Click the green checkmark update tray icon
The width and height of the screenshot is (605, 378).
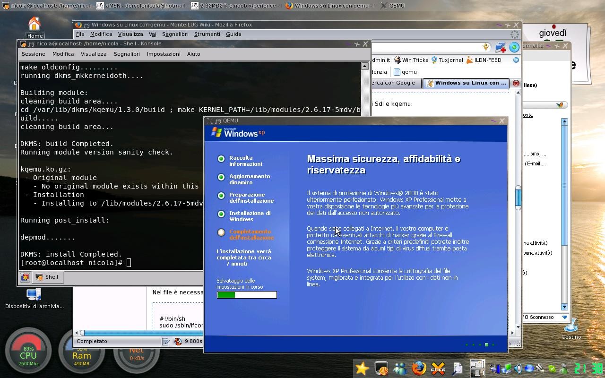pos(552,369)
